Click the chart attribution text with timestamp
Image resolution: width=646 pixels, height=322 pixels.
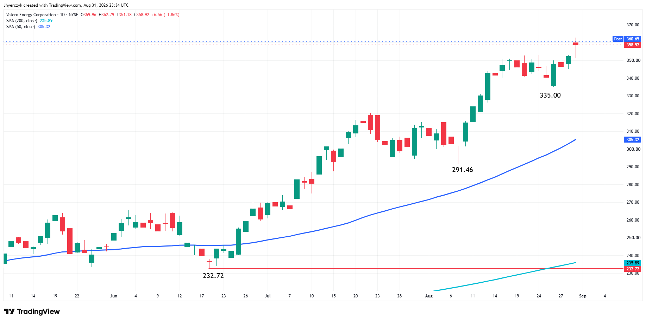tap(66, 5)
